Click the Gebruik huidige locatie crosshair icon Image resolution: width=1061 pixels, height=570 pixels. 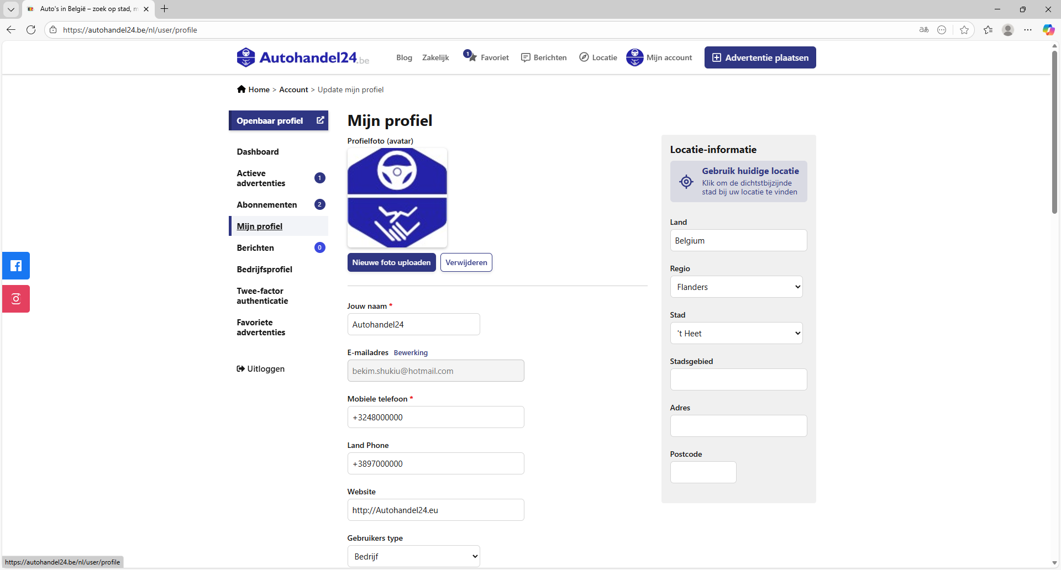pos(686,182)
